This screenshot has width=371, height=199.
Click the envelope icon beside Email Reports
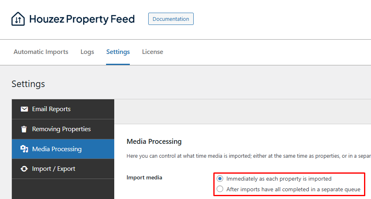pyautogui.click(x=24, y=109)
